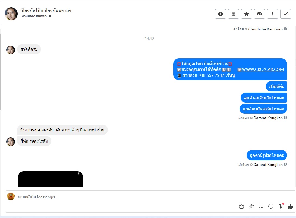
Task: Click the reply in Messenger text field
Action: [x=125, y=197]
